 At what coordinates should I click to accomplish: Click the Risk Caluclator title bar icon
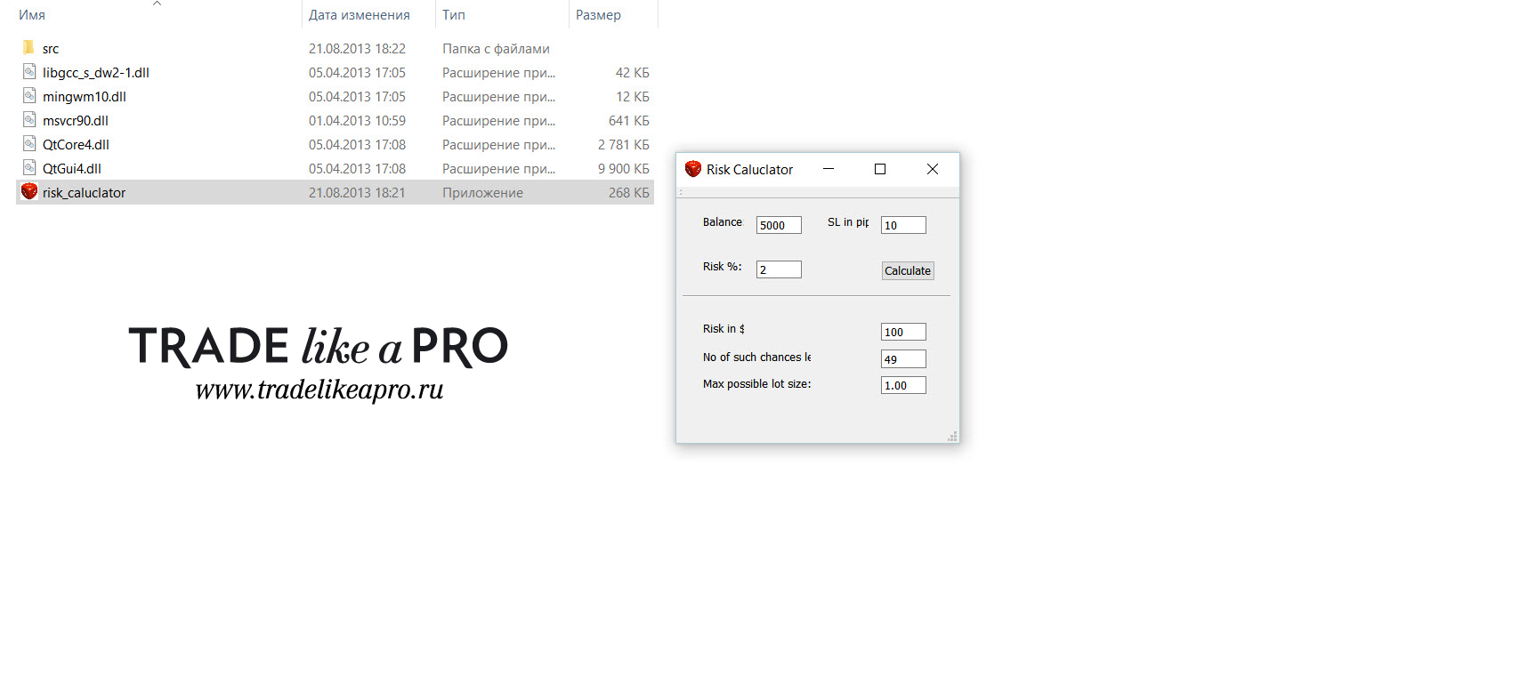[693, 169]
